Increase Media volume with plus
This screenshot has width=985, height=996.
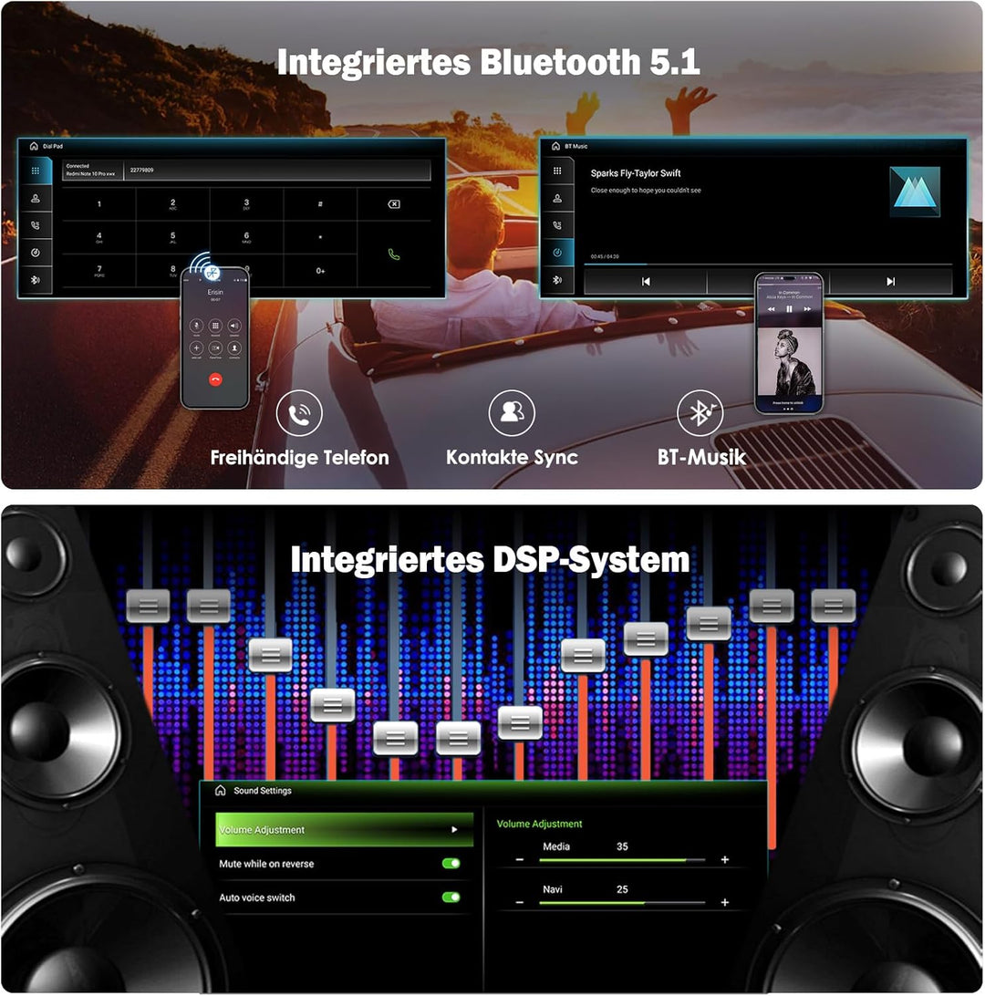[x=725, y=859]
